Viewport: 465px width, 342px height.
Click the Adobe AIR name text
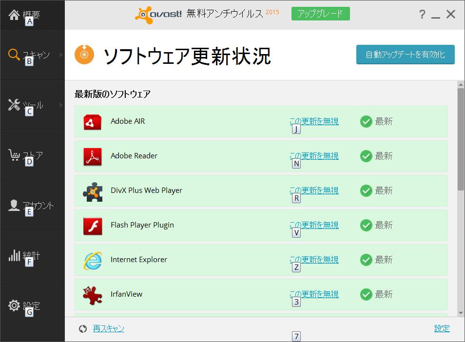pyautogui.click(x=128, y=121)
